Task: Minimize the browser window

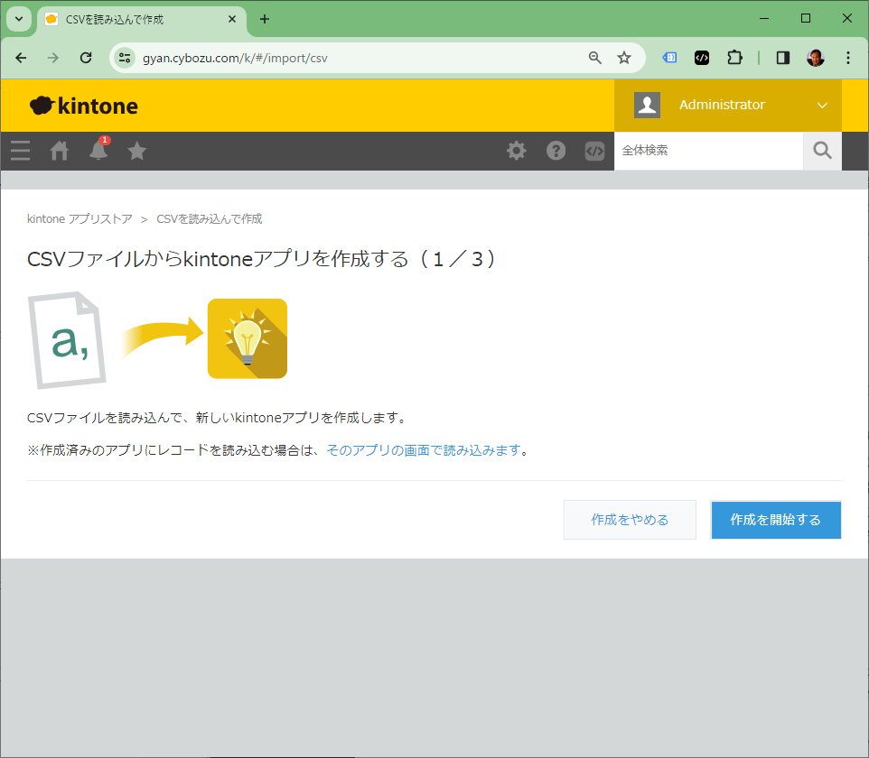Action: [764, 18]
